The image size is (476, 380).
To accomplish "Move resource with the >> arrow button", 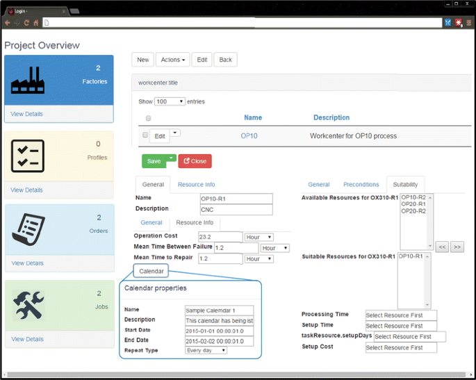I will click(x=457, y=247).
